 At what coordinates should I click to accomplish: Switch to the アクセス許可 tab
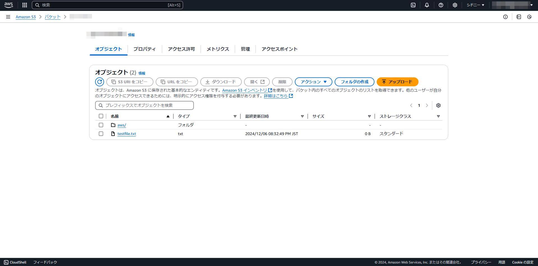click(x=181, y=49)
